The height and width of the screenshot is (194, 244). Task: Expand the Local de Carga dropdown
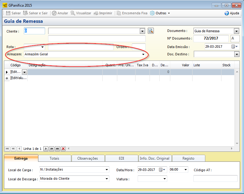coord(107,170)
